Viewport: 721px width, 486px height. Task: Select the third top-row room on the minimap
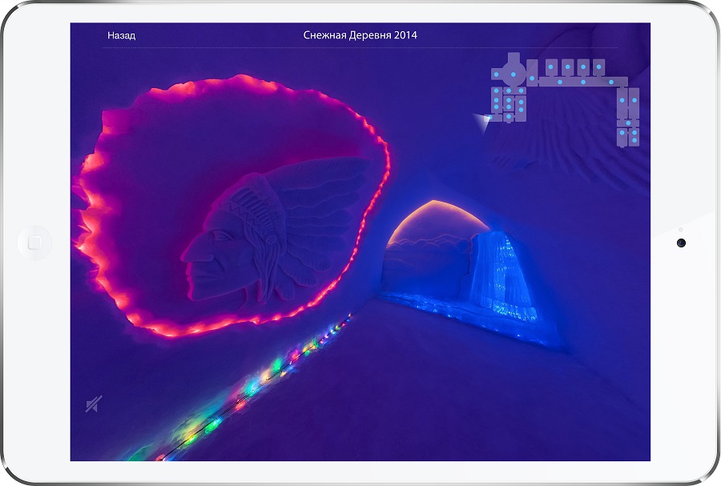583,67
